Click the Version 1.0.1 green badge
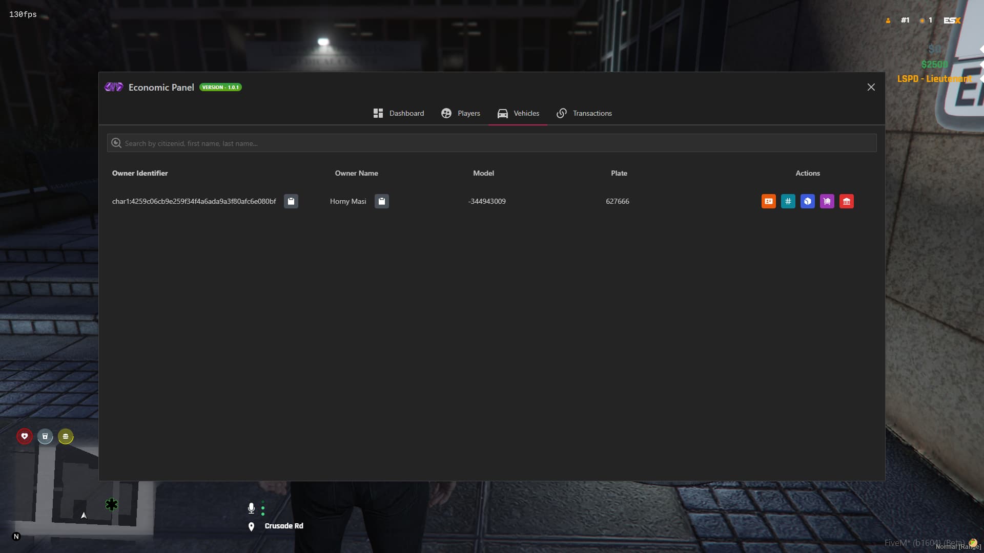Image resolution: width=984 pixels, height=553 pixels. click(220, 87)
